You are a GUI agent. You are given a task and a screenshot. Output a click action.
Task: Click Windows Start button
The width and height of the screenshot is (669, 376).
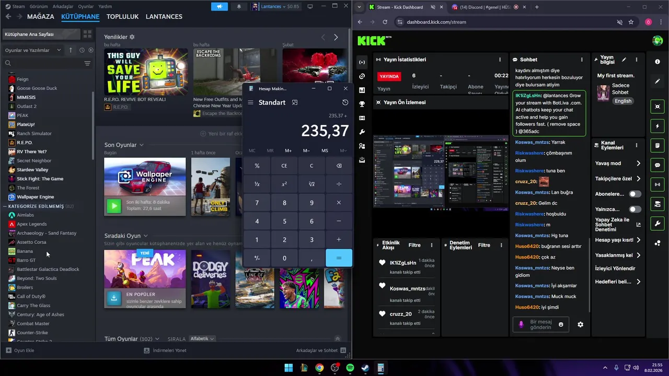pyautogui.click(x=289, y=368)
